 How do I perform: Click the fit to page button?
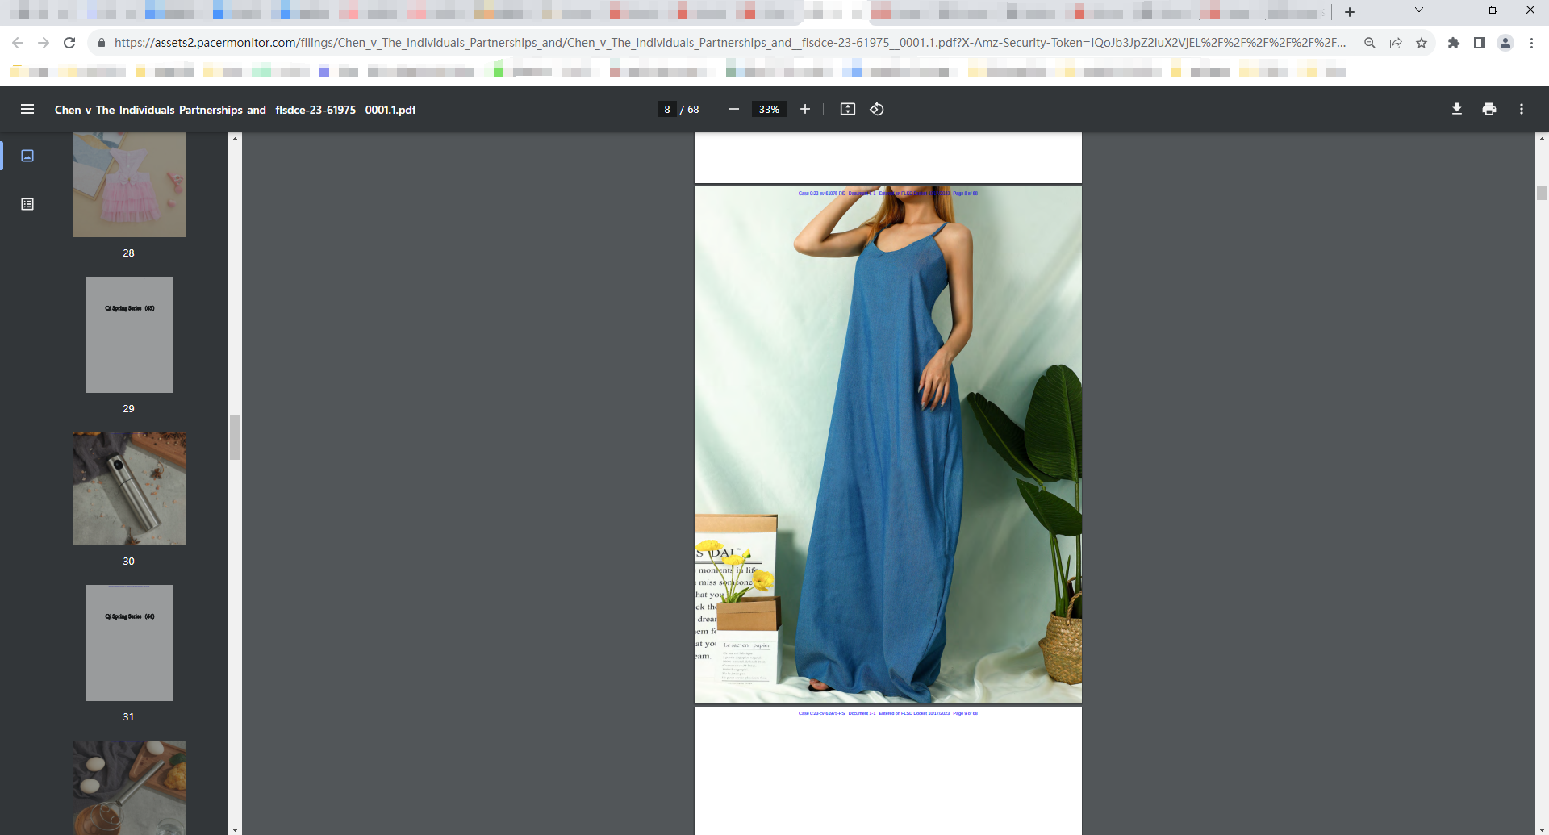click(x=847, y=109)
